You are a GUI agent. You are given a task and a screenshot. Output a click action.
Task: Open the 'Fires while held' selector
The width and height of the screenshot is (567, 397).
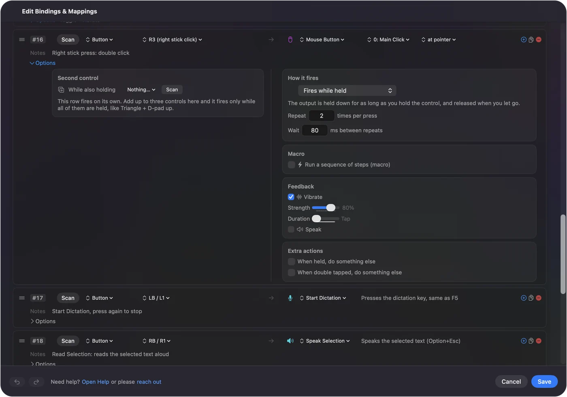347,91
